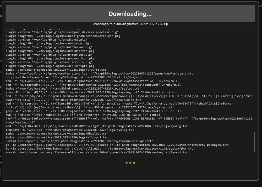Click the log window vertical scrollbar

(x=254, y=142)
